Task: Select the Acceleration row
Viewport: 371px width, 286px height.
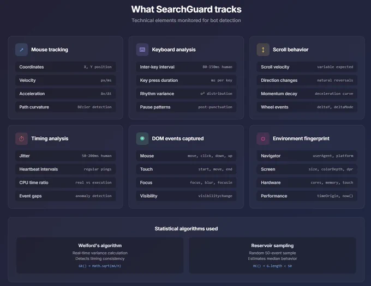Action: click(x=65, y=94)
